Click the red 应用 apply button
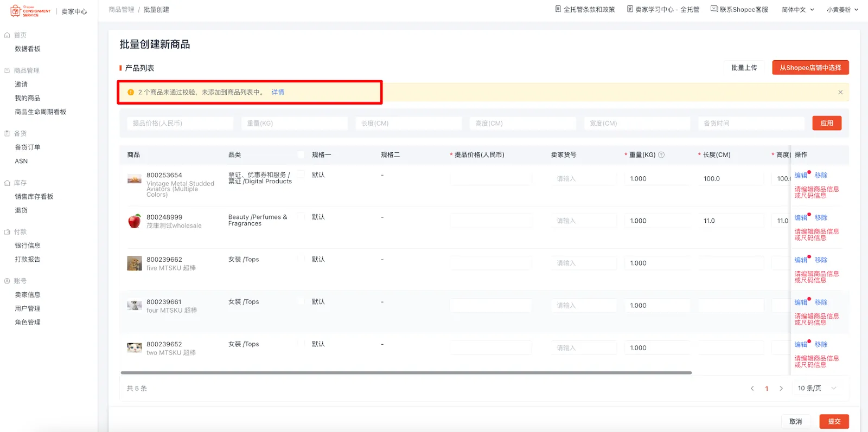 click(827, 124)
